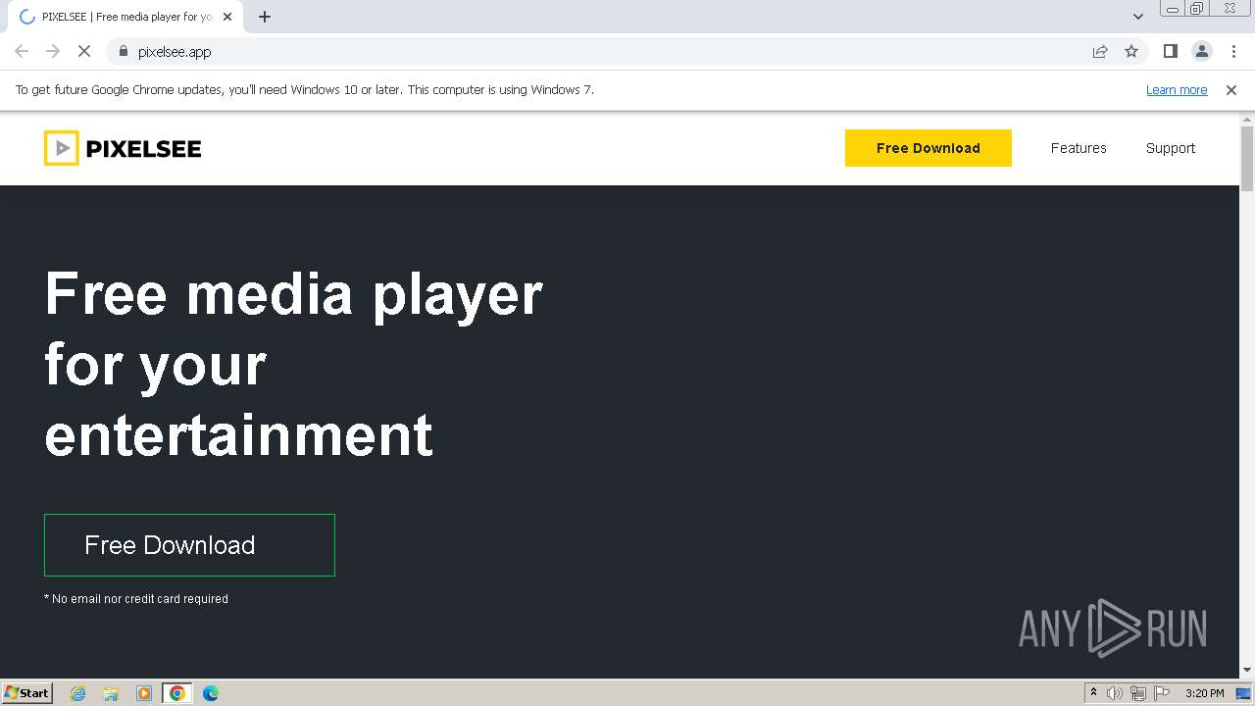The height and width of the screenshot is (706, 1255).
Task: Go back to the previous page
Action: 22,52
